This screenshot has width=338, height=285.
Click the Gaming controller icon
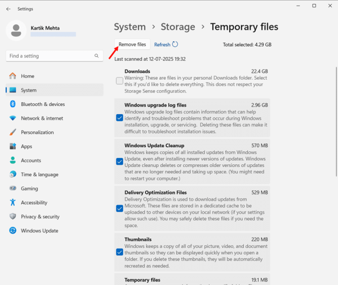13,188
